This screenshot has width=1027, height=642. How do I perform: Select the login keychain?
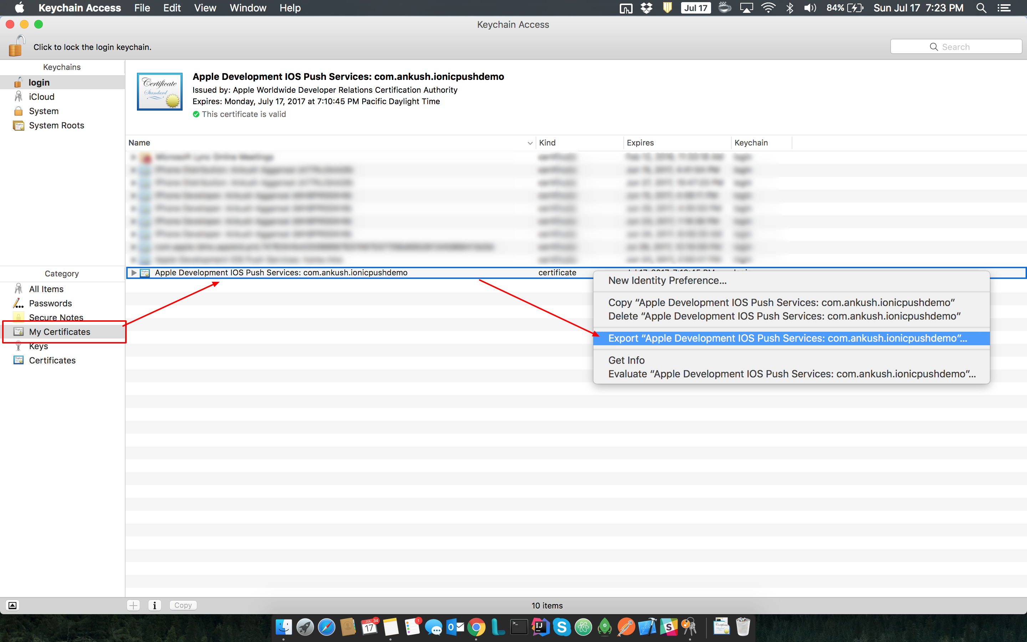tap(62, 82)
